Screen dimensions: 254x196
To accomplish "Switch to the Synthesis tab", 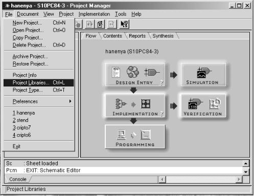I will coord(163,36).
